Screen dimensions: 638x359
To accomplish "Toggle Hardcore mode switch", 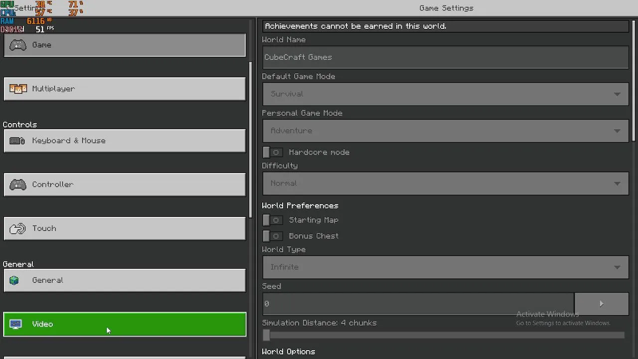I will 273,152.
